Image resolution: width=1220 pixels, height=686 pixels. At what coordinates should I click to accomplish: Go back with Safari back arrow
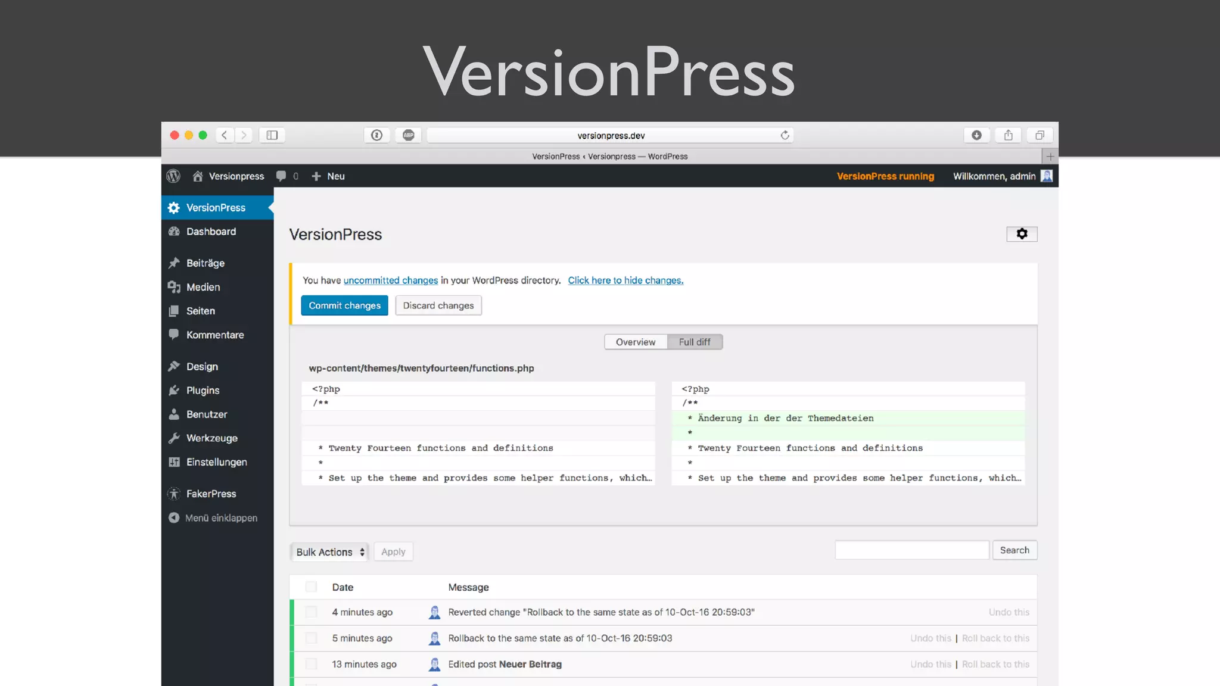tap(225, 135)
